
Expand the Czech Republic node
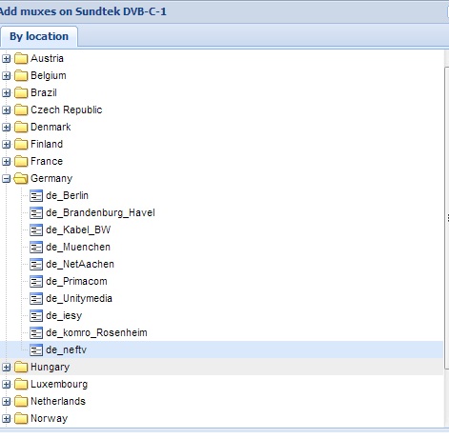pyautogui.click(x=6, y=110)
